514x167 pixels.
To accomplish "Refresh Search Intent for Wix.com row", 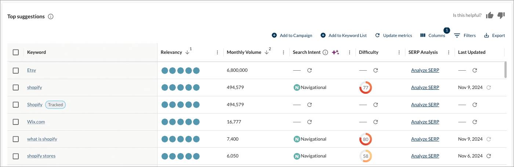I will coord(310,122).
